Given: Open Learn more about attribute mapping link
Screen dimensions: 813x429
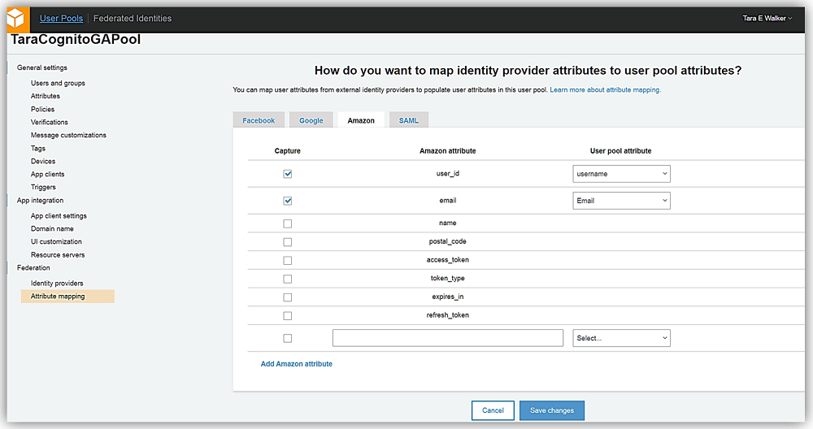Looking at the screenshot, I should (x=605, y=89).
